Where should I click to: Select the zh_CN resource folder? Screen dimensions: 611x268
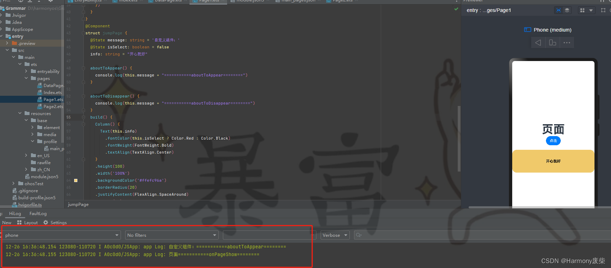click(x=40, y=170)
